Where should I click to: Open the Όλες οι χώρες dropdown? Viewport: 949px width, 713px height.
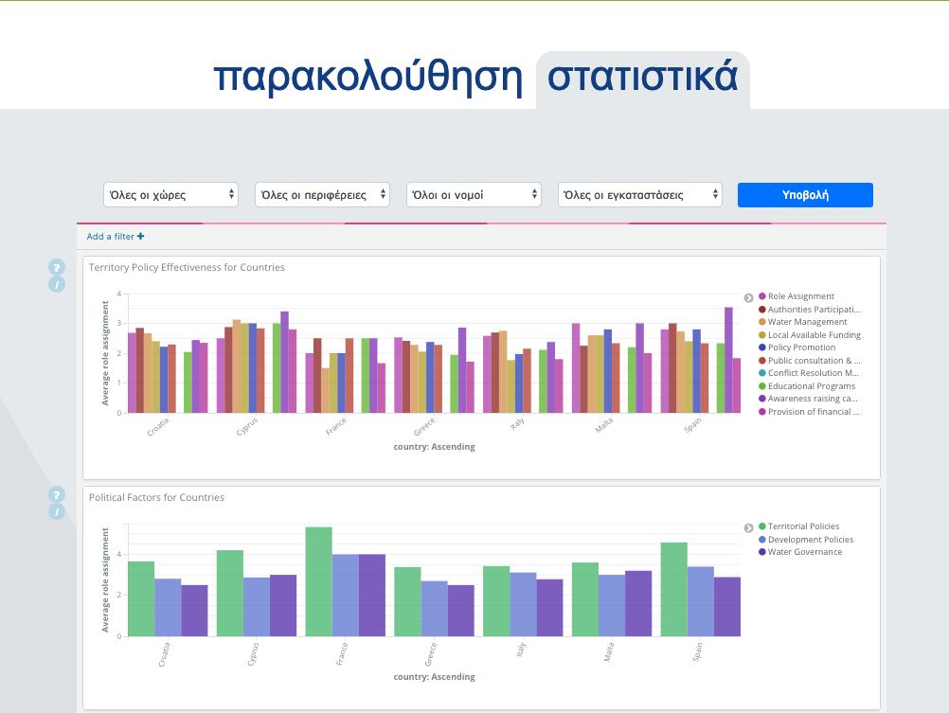(x=170, y=195)
